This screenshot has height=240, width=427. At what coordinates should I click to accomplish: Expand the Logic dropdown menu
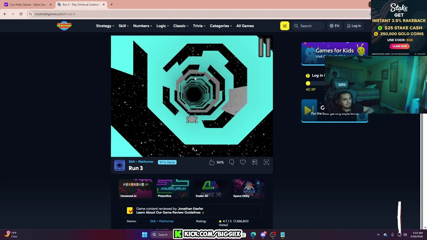click(162, 26)
